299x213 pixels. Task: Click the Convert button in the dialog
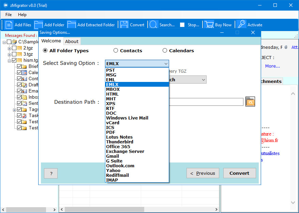click(239, 173)
